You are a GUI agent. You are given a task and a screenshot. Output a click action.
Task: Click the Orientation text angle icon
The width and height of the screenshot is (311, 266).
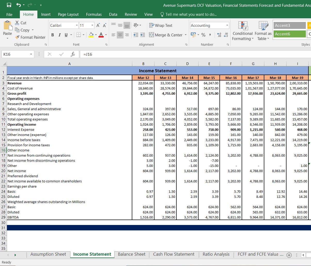click(136, 25)
